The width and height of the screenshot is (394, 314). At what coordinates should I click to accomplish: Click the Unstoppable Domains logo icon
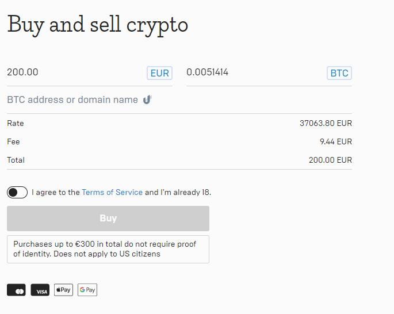click(x=147, y=99)
